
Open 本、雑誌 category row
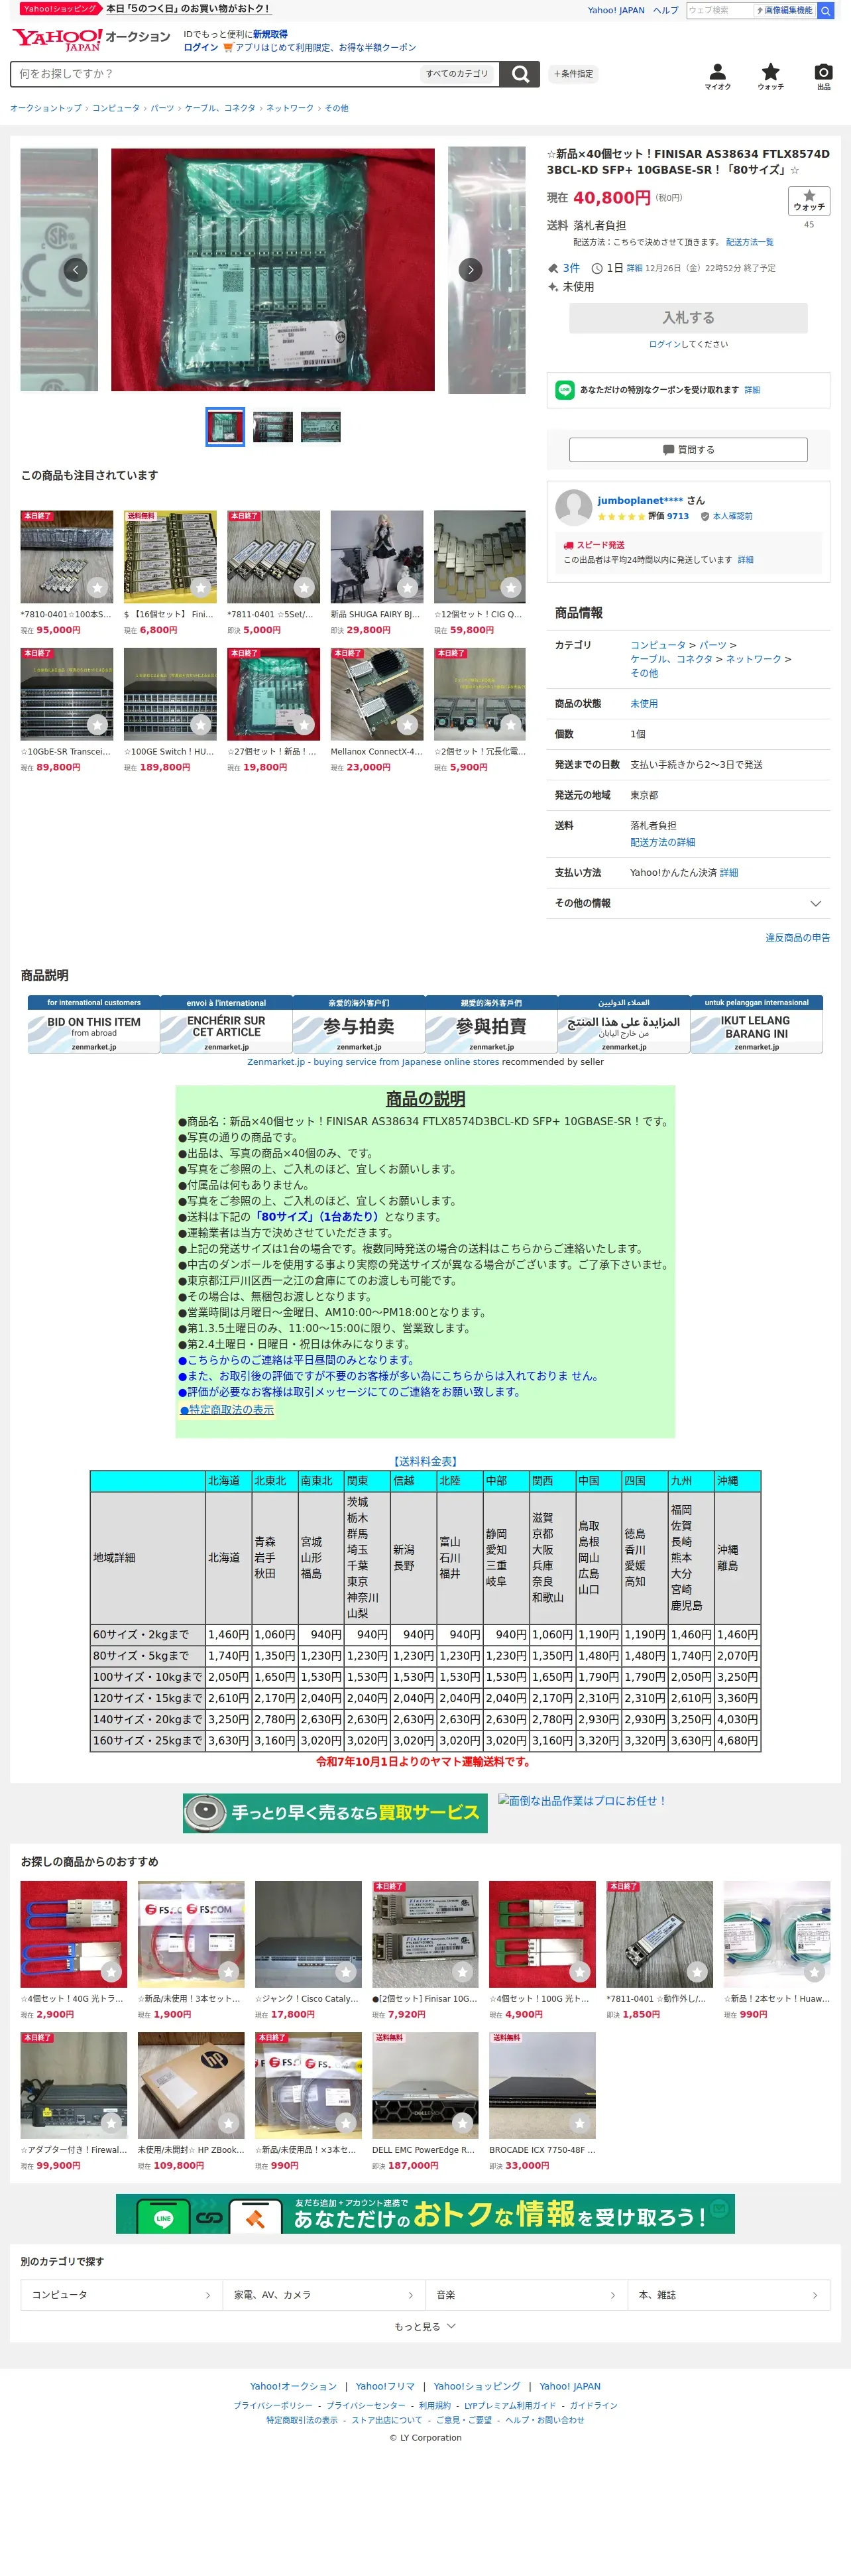pos(728,2294)
